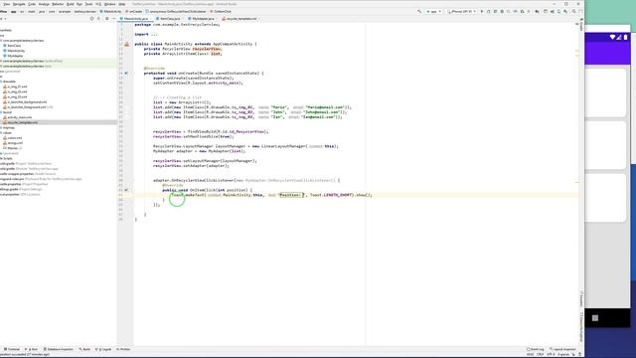
Task: Open the app run configuration dropdown
Action: (x=433, y=11)
